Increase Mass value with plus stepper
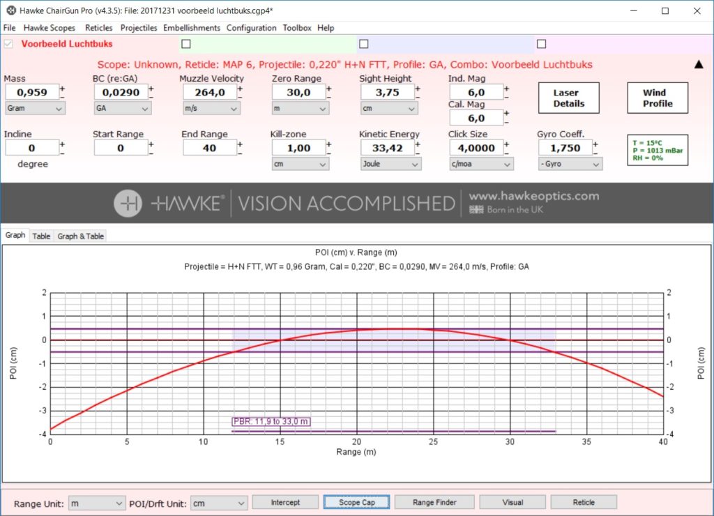Screen dimensions: 714x516 pyautogui.click(x=62, y=89)
